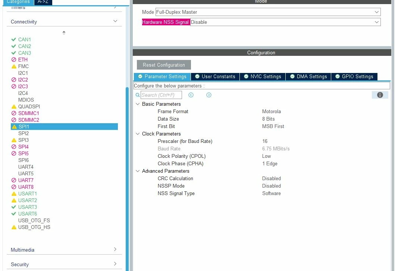
Task: Click the next search result arrow
Action: (209, 95)
